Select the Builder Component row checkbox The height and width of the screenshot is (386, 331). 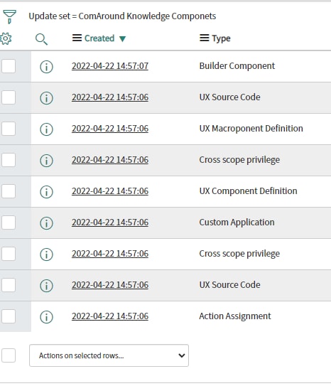pyautogui.click(x=9, y=66)
